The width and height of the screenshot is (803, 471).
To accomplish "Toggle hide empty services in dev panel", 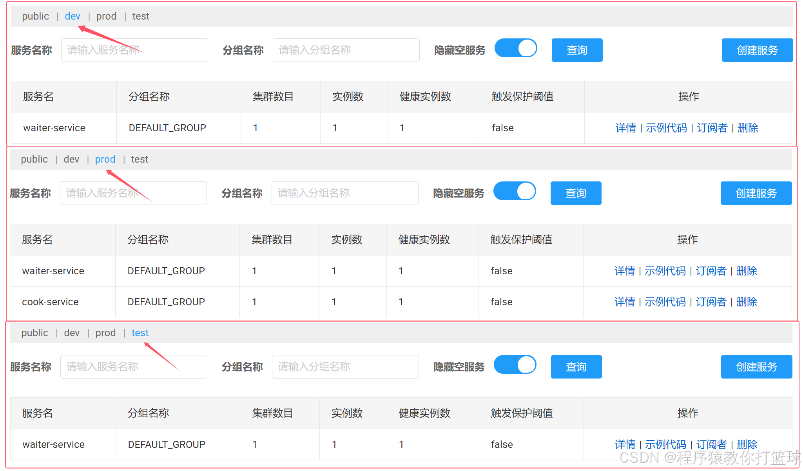I will (515, 48).
